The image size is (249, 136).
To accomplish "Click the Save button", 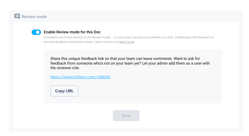I will click(x=126, y=115).
